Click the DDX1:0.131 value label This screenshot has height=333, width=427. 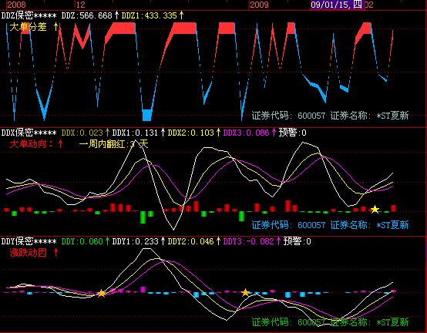[135, 133]
